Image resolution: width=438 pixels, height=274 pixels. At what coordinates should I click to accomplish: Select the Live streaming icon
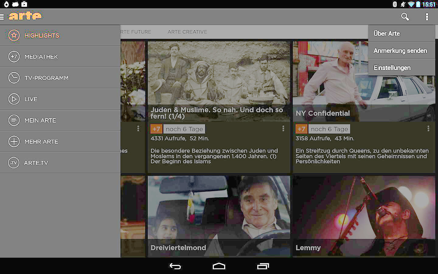click(x=14, y=99)
